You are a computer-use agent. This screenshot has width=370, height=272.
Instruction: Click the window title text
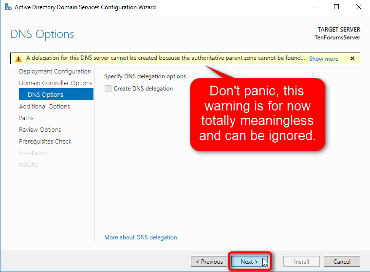click(85, 7)
